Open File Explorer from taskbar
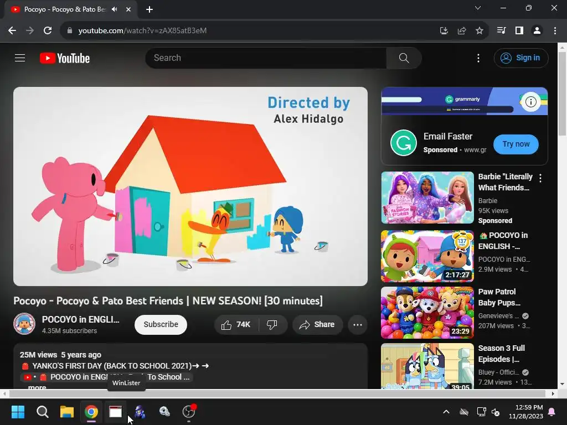The image size is (567, 425). [67, 412]
